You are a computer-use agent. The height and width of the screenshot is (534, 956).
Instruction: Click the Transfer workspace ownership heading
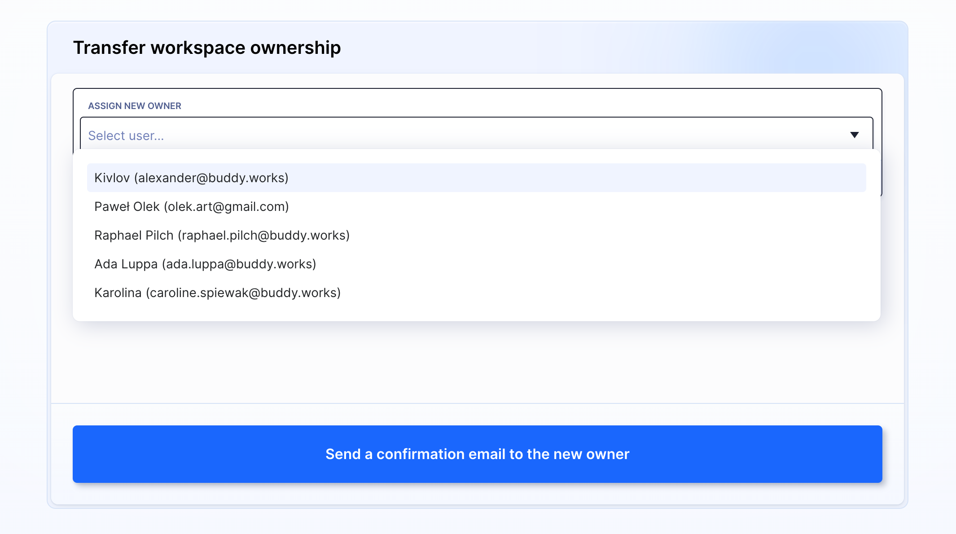pos(207,48)
